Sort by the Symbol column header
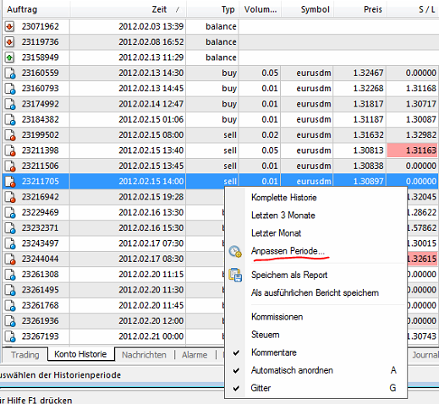Image resolution: width=439 pixels, height=404 pixels. 307,9
